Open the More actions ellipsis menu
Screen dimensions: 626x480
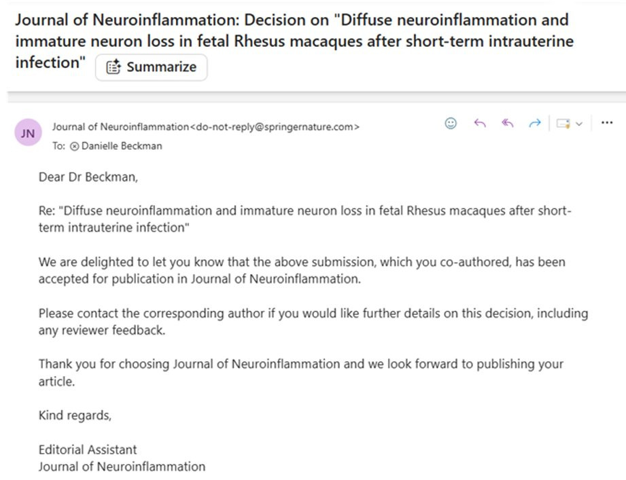607,123
